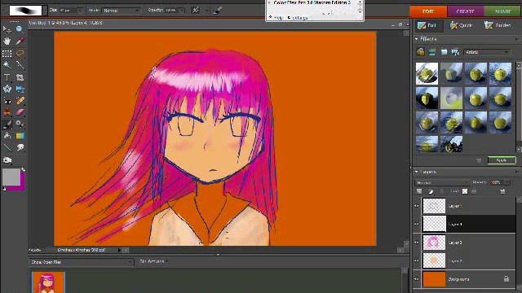This screenshot has width=522, height=293.
Task: Create a new layer in Layers panel
Action: 419,191
